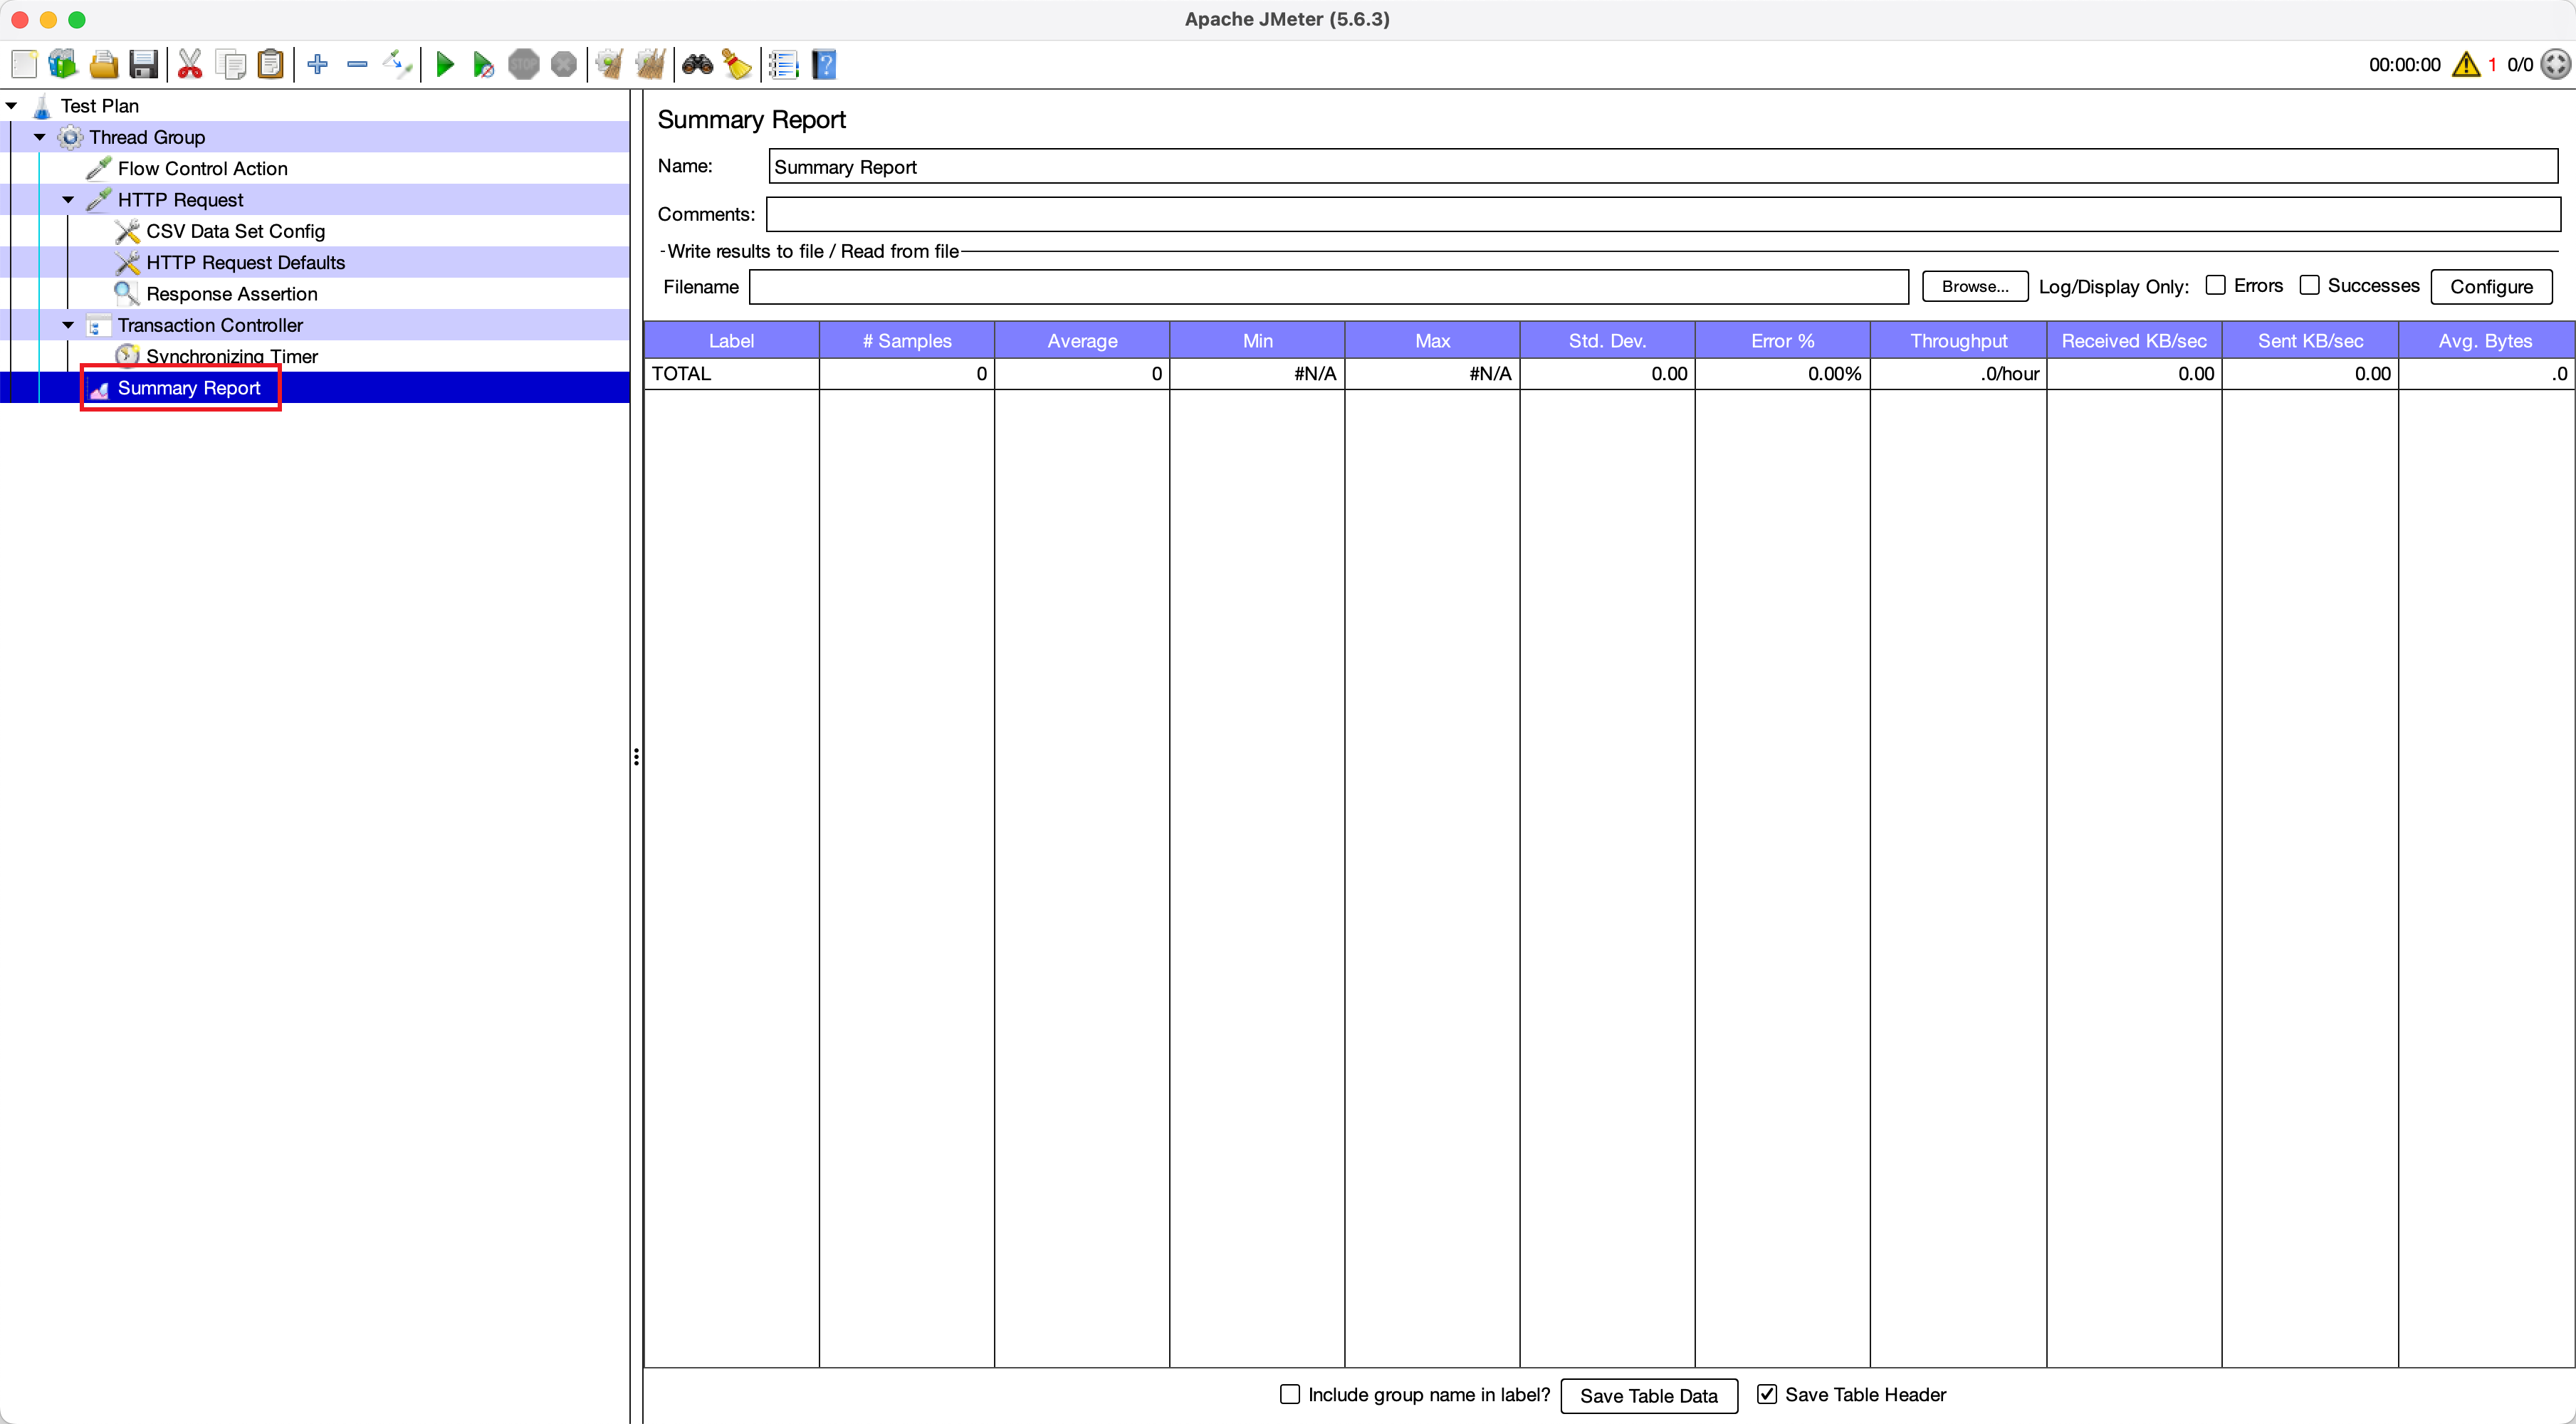This screenshot has width=2576, height=1424.
Task: Click the Average column header
Action: [1082, 341]
